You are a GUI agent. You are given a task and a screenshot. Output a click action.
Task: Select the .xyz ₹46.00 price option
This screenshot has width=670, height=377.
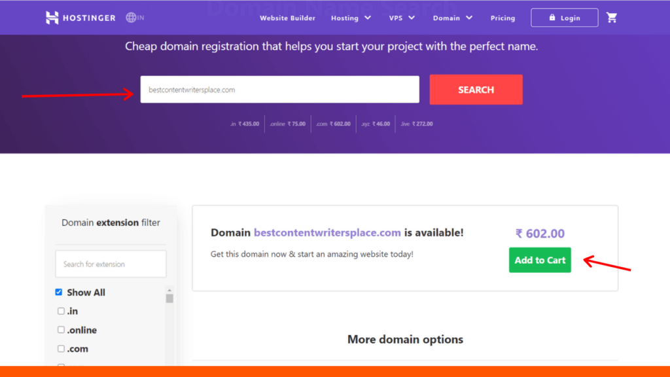coord(376,124)
